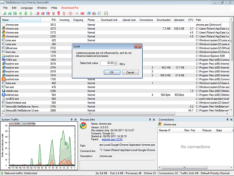Click the process list horizontal scrollbar
234x176 pixels.
tap(90, 114)
